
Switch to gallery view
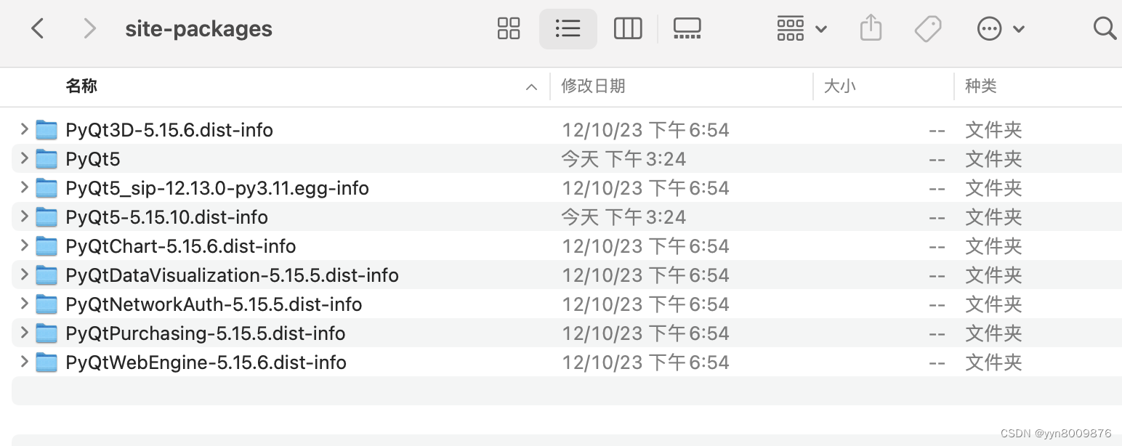687,29
